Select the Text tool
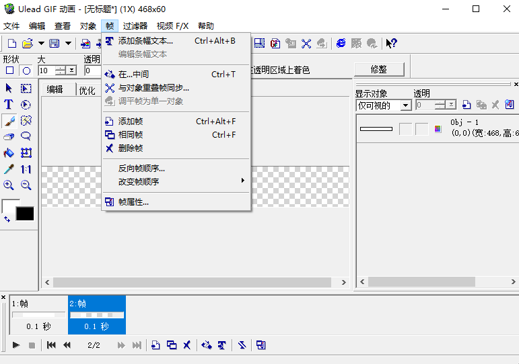This screenshot has width=519, height=364. 9,105
